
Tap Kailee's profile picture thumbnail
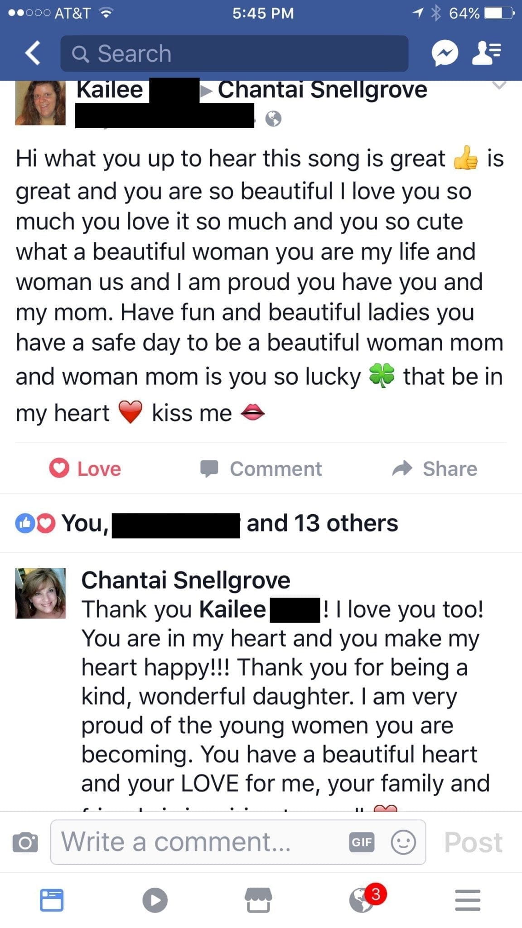tap(40, 102)
